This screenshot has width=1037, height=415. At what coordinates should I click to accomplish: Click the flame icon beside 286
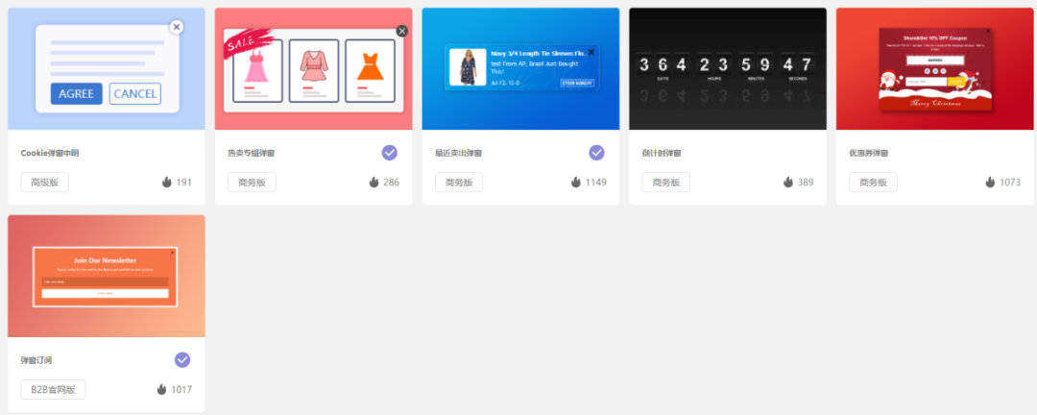click(x=374, y=182)
